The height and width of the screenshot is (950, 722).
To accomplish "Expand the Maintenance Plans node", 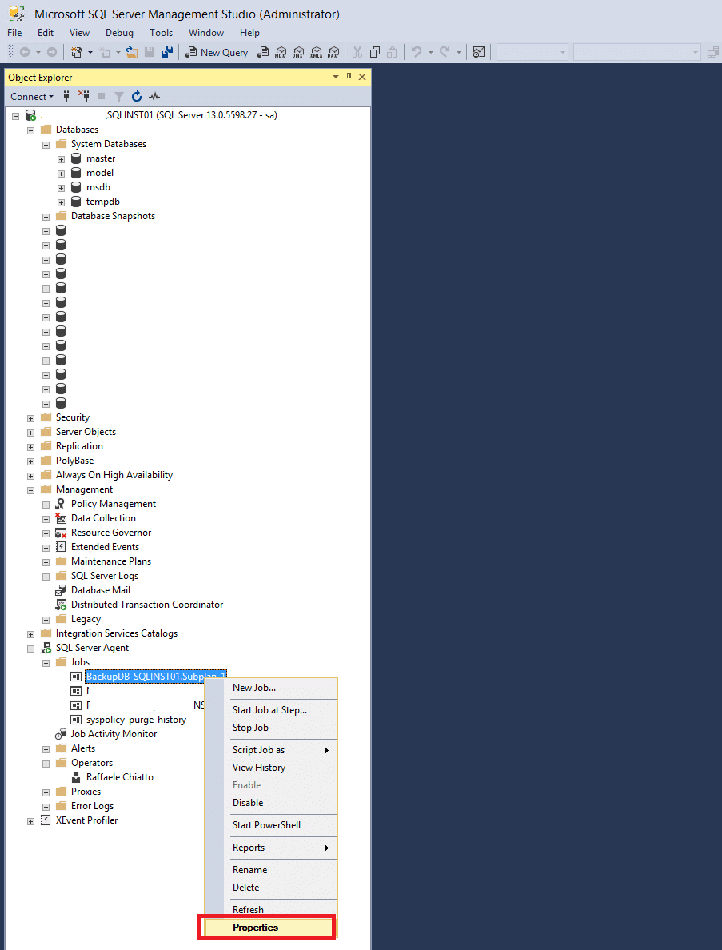I will 46,561.
